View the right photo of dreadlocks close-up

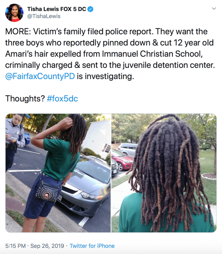(x=164, y=173)
